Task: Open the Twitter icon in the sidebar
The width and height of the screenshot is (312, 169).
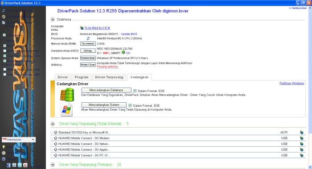Action: coord(20,165)
